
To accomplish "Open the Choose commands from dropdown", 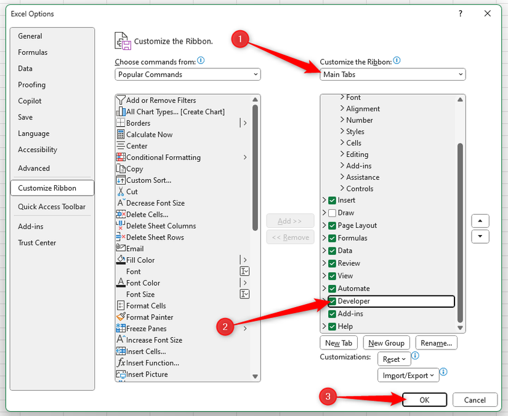I will (x=187, y=74).
